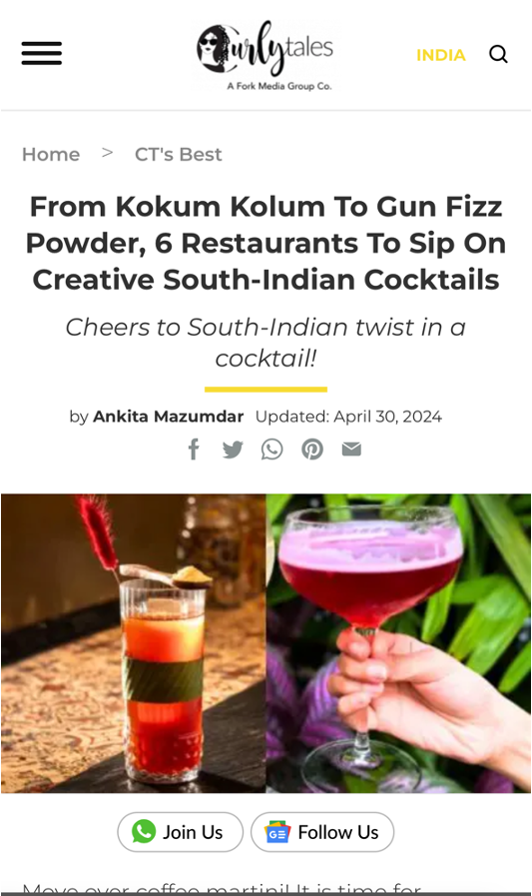Screen dimensions: 532x896
Task: Tap Follow Us Google News button
Action: 322,832
